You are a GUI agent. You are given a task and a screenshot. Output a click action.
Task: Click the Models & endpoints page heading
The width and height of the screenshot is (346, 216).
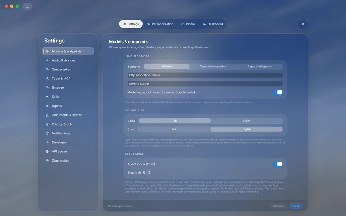(128, 41)
